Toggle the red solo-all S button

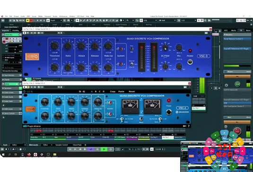(x=31, y=20)
